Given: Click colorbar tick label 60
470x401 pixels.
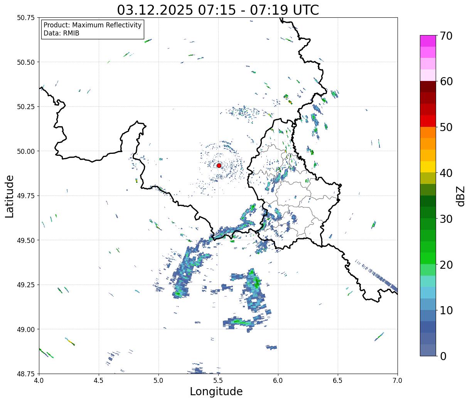Looking at the screenshot, I should tap(446, 81).
